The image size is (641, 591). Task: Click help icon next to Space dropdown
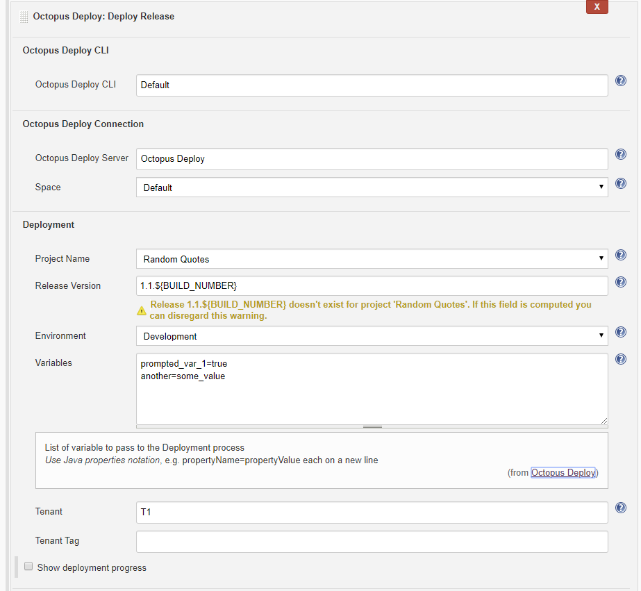tap(621, 184)
